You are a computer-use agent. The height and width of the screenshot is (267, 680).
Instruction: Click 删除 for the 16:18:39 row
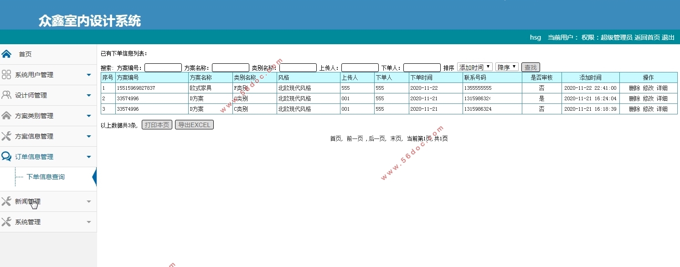(634, 109)
